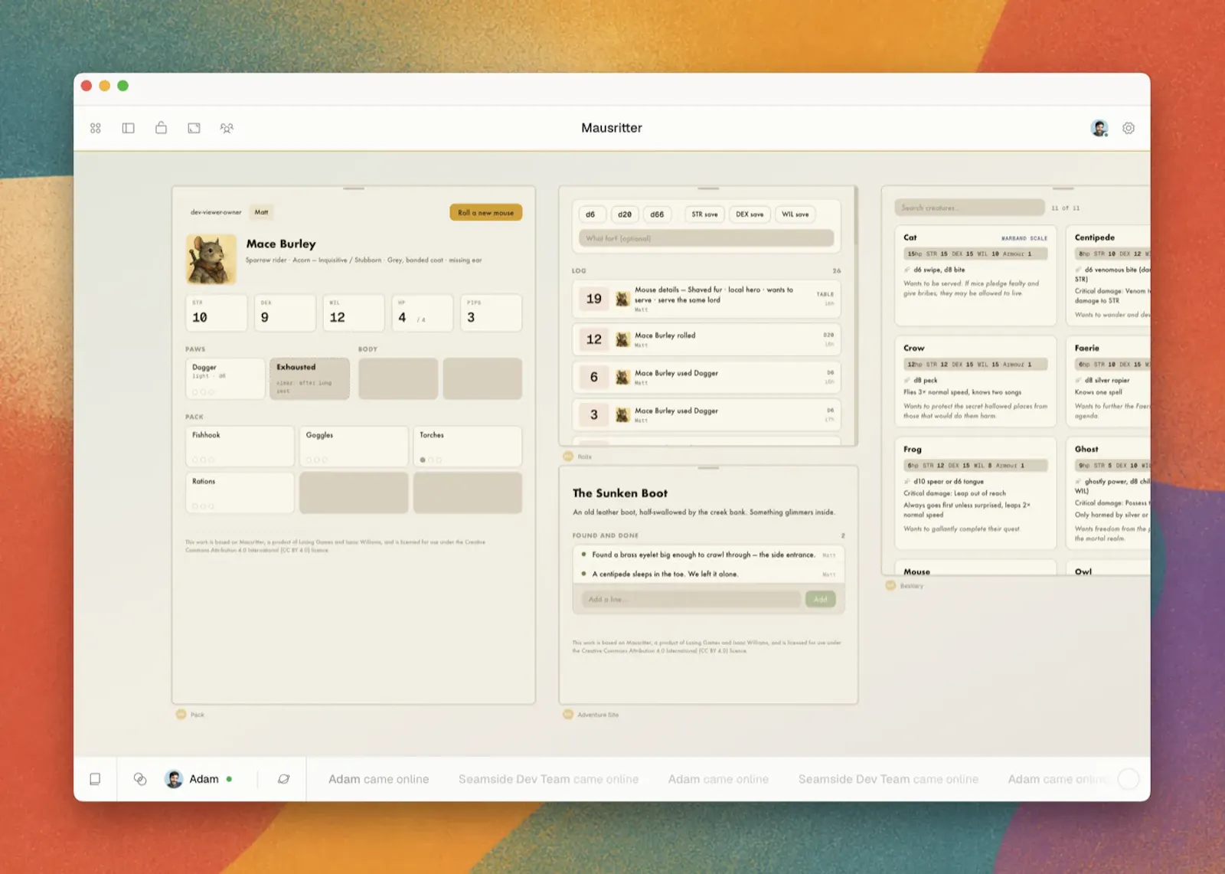Click the attack icon beside Crow's d8 peck
The image size is (1225, 874).
click(907, 380)
